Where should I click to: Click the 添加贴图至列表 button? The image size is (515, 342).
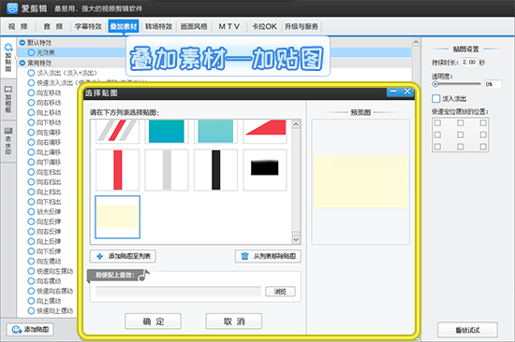pyautogui.click(x=124, y=256)
